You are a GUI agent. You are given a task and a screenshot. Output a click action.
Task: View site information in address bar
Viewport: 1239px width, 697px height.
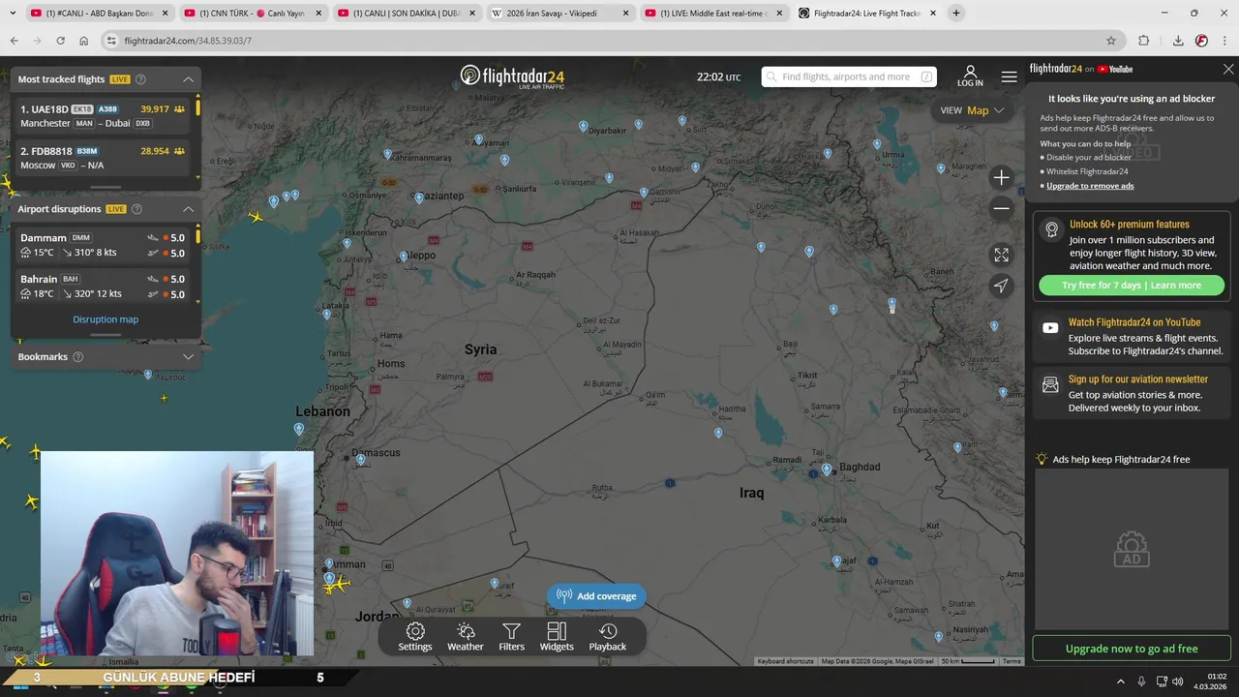(112, 41)
